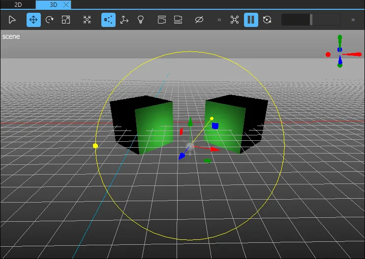The height and width of the screenshot is (259, 365).
Task: Toggle the crossed-out eye visibility icon
Action: tap(199, 20)
